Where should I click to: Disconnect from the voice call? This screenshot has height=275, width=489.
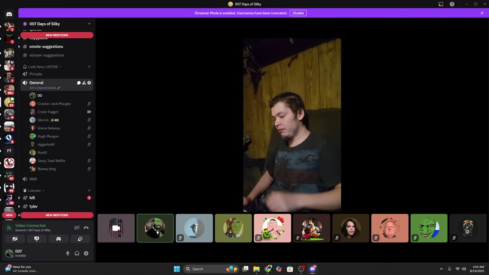click(86, 228)
